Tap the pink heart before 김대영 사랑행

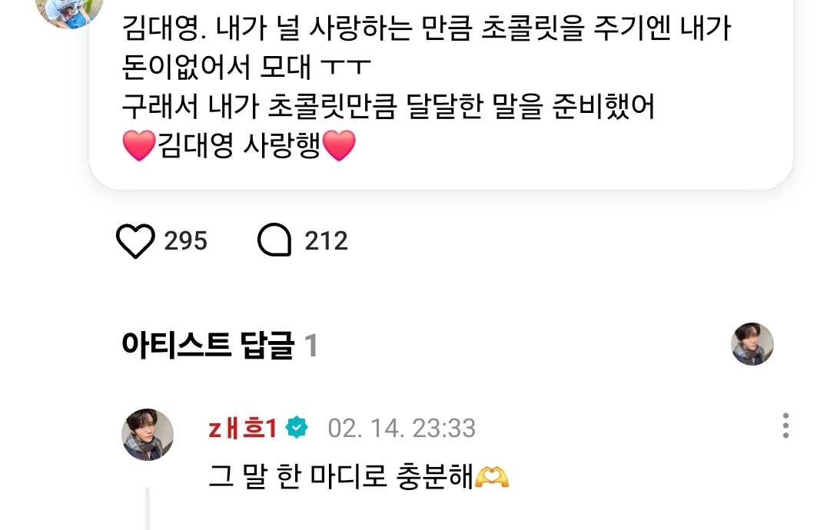(139, 145)
